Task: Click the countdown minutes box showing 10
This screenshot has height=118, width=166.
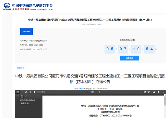Action: click(x=136, y=49)
